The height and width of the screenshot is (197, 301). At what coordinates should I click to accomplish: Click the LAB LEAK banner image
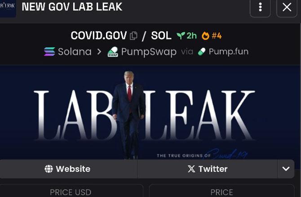150,112
